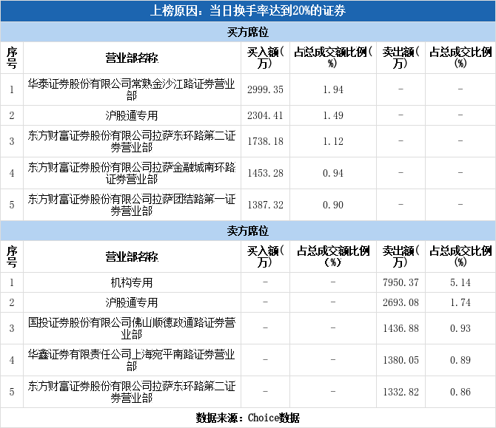Screen dimensions: 496x428
Task: Click the percentage value 1.12
Action: coord(333,141)
